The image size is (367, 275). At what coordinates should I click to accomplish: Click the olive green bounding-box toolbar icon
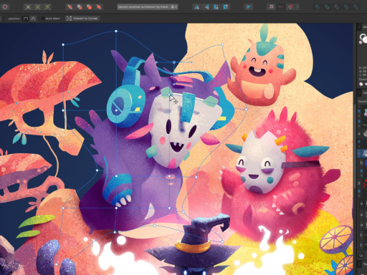coord(38,7)
